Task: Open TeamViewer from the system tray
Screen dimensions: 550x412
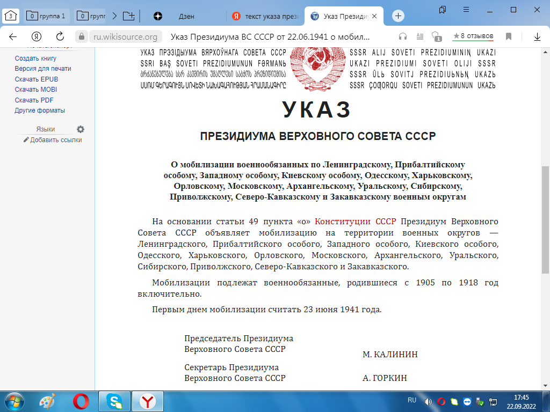Action: [x=468, y=401]
